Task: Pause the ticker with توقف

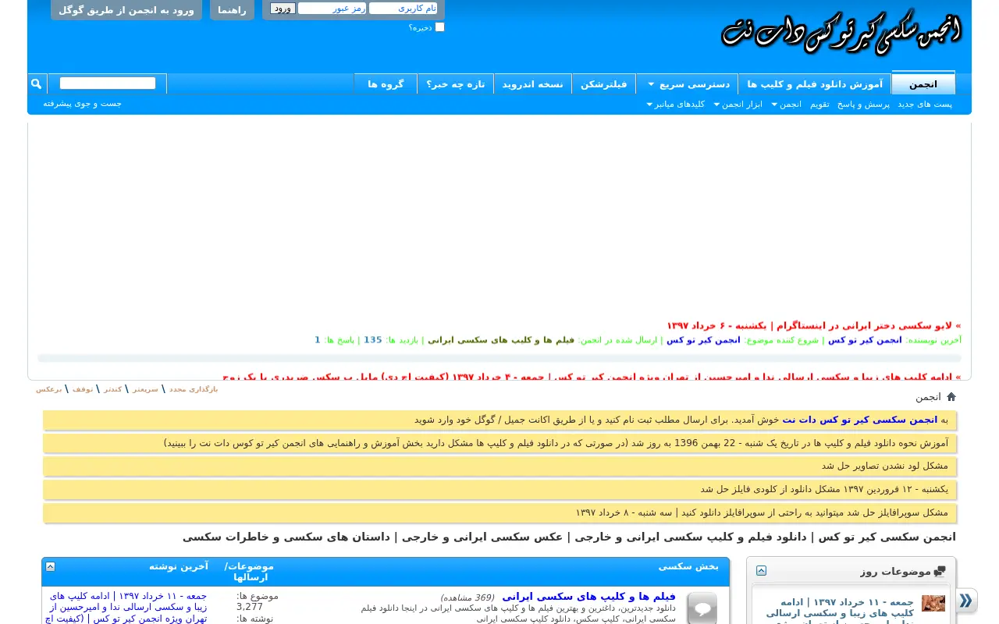Action: click(83, 388)
